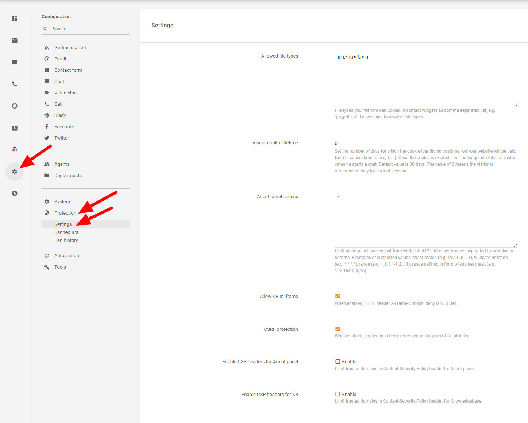
Task: Open the Tickets envelope icon
Action: 15,40
